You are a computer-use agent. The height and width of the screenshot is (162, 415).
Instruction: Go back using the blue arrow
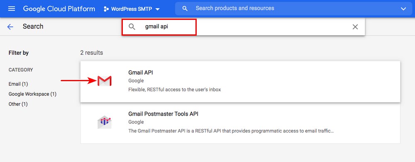(x=10, y=27)
